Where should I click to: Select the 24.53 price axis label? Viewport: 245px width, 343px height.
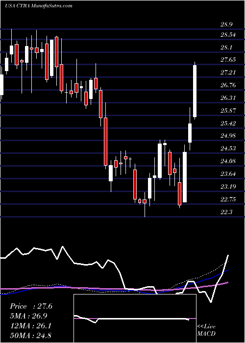[229, 148]
